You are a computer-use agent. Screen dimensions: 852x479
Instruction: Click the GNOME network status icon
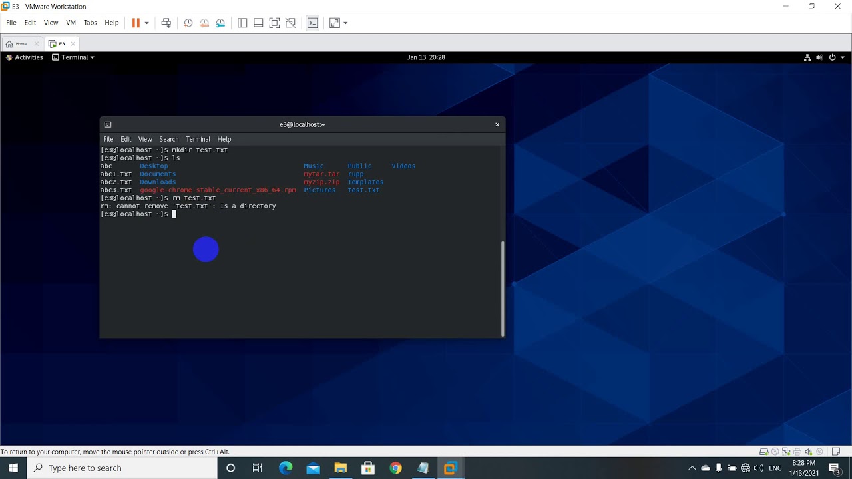point(807,57)
